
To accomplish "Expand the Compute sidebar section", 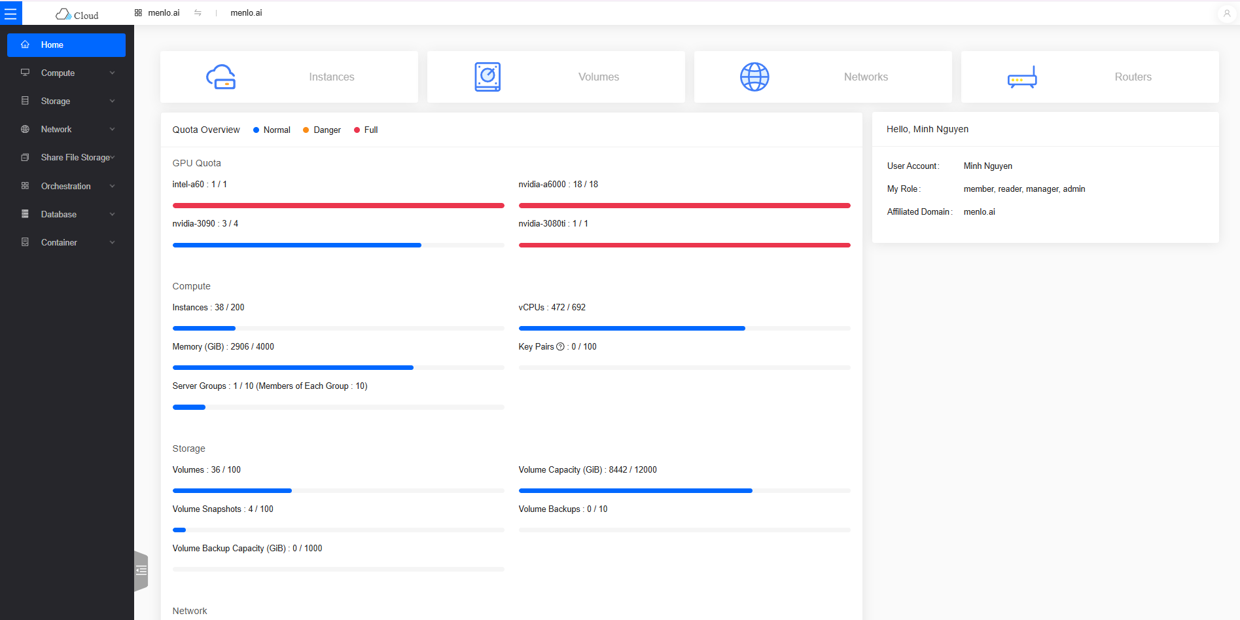I will pyautogui.click(x=66, y=73).
